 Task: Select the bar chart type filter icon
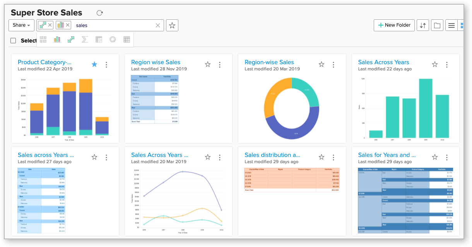(57, 39)
